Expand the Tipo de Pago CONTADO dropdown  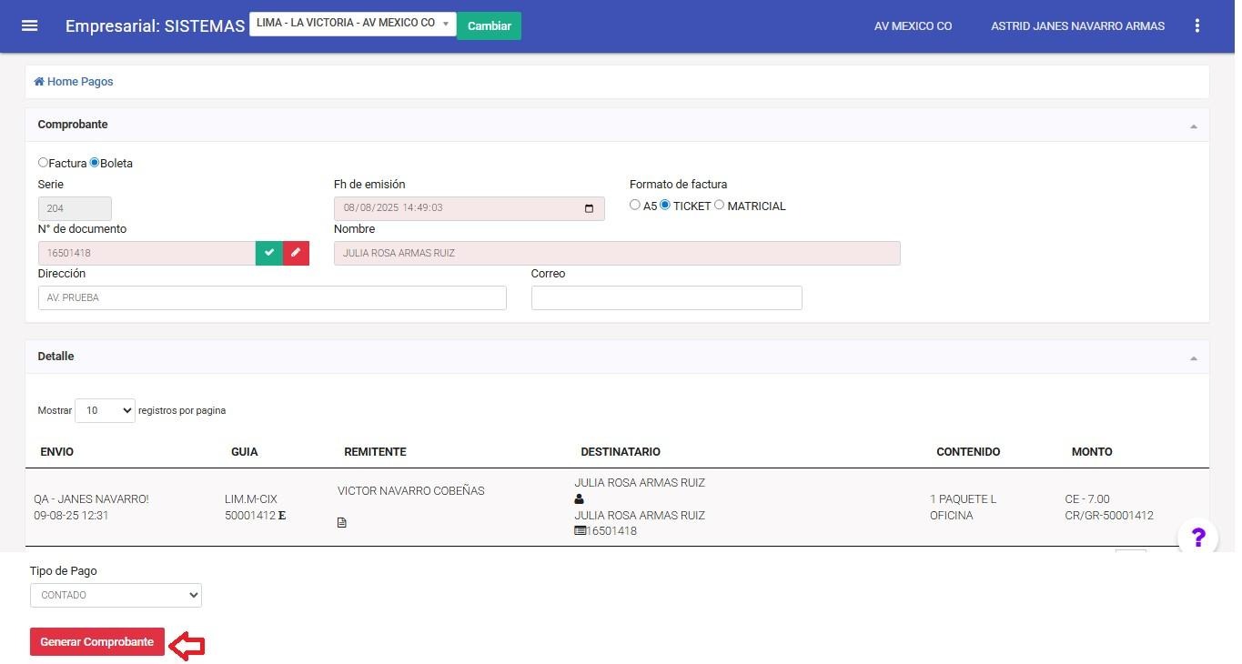[116, 595]
